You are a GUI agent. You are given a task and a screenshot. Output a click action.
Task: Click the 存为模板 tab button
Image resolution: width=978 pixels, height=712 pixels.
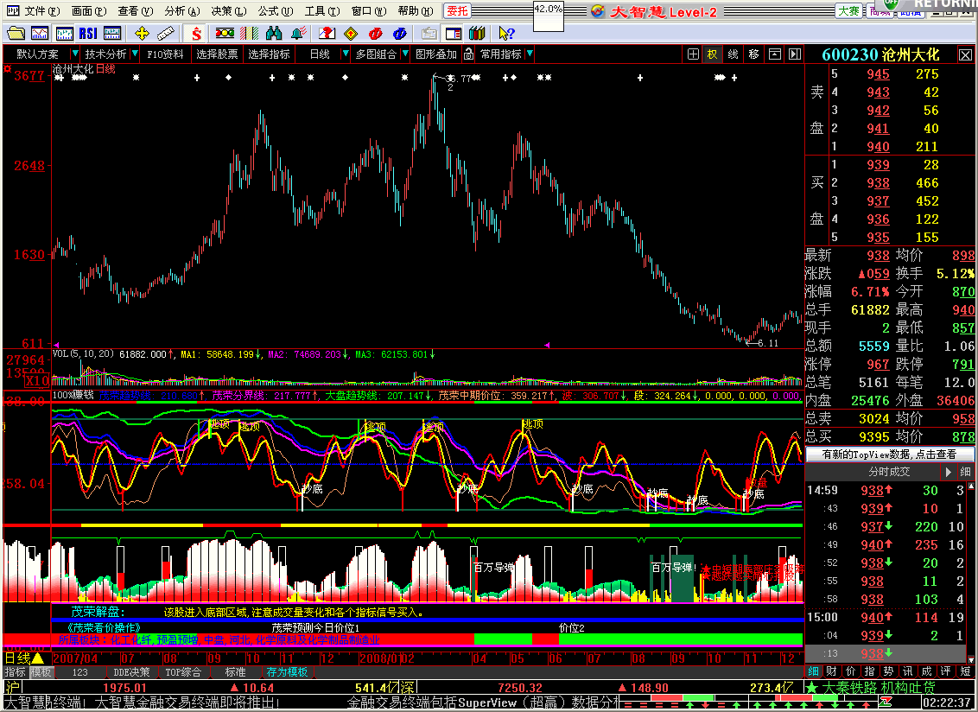pos(287,672)
